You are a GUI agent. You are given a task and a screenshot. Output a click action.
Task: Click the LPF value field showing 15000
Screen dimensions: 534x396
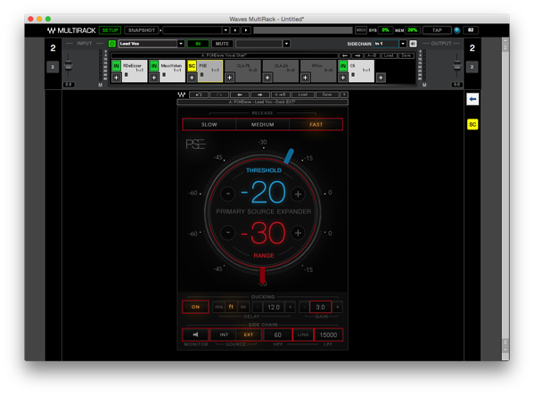(x=328, y=334)
